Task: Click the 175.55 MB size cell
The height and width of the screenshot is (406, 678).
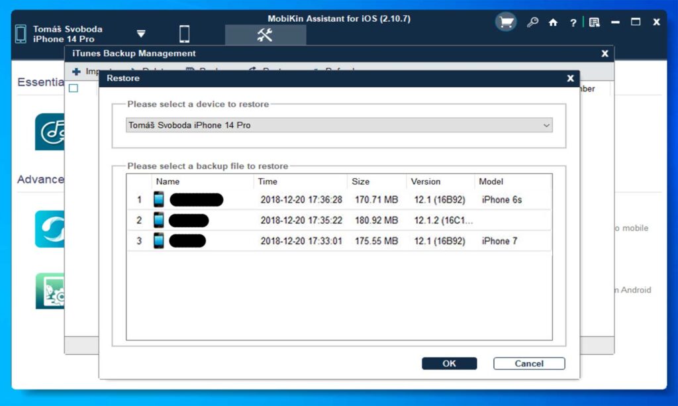Action: [x=376, y=241]
